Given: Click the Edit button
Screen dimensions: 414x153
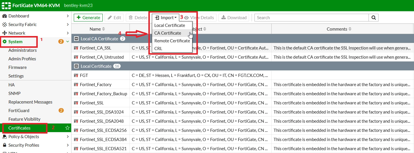Looking at the screenshot, I should click(114, 17).
